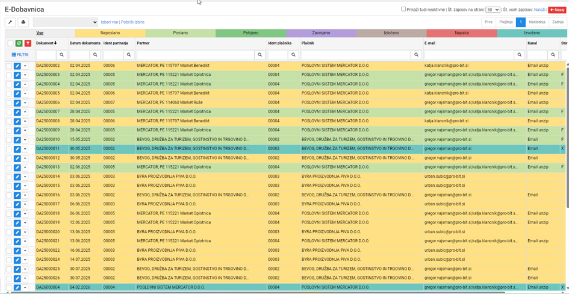This screenshot has width=569, height=294.
Task: Click the Datum dokumenta search magnifier
Action: [96, 55]
